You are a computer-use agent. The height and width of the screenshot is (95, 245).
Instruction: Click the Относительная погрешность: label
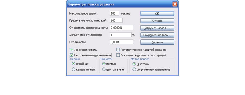coord(89,28)
